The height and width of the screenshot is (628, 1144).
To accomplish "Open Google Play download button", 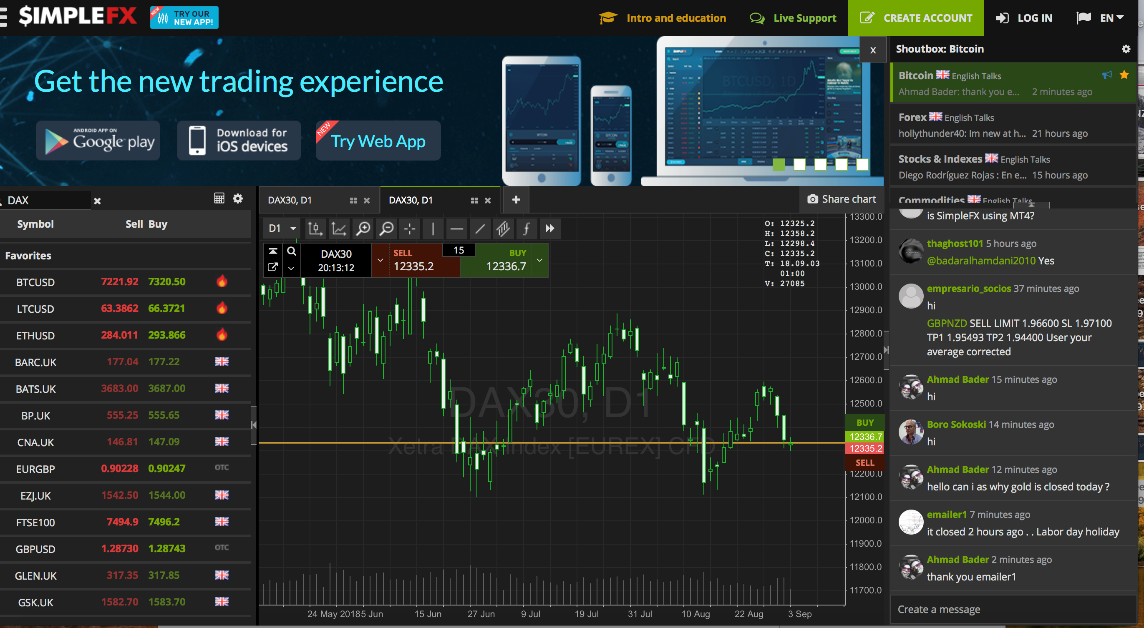I will pos(98,141).
